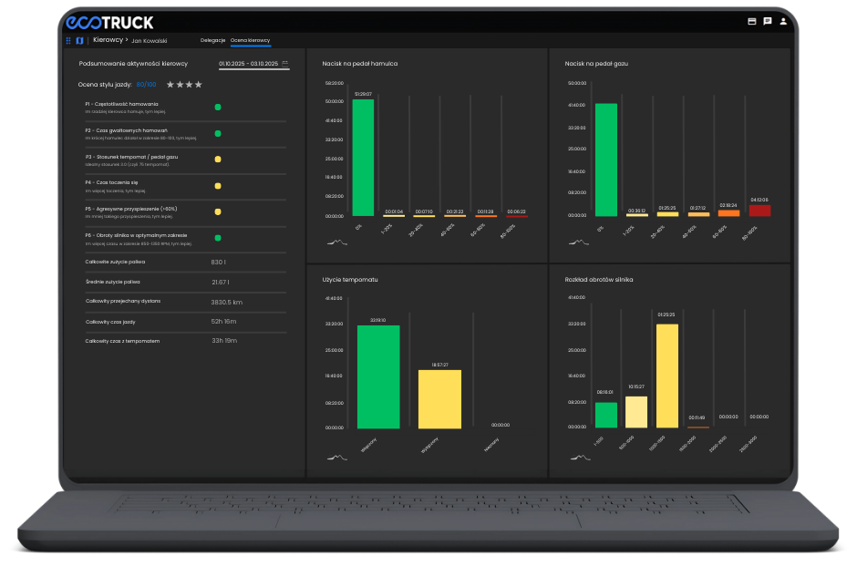
Task: Open the card icon in top bar
Action: coord(752,21)
